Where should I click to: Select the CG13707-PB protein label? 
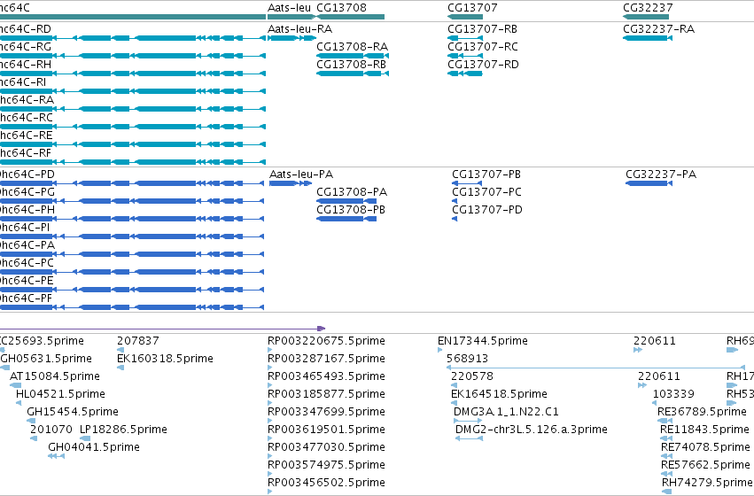[x=486, y=174]
